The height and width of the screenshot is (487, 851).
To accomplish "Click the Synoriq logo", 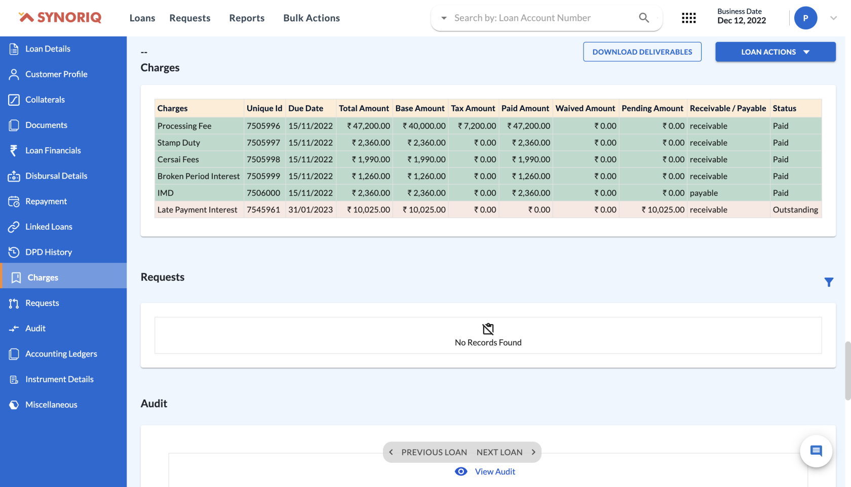I will (x=60, y=18).
